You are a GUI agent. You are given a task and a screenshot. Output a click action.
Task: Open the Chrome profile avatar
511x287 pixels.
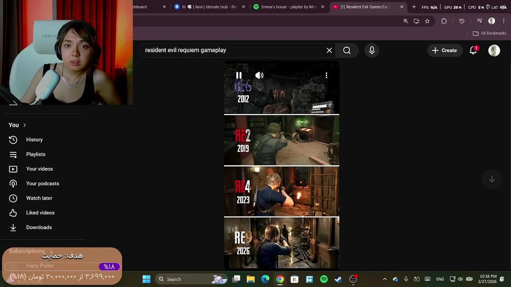[492, 21]
